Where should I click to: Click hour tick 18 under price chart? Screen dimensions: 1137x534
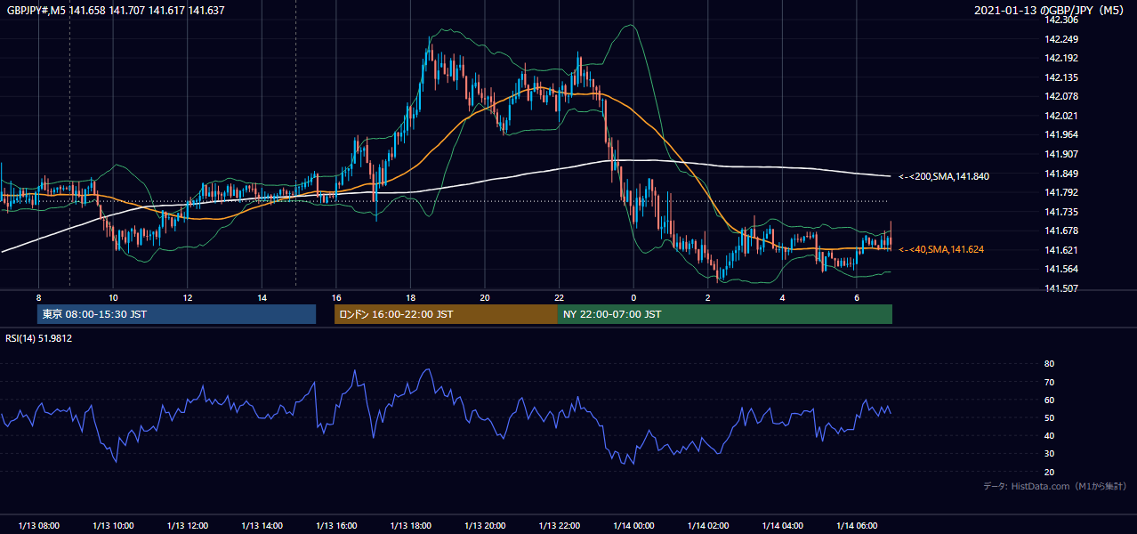click(x=410, y=297)
